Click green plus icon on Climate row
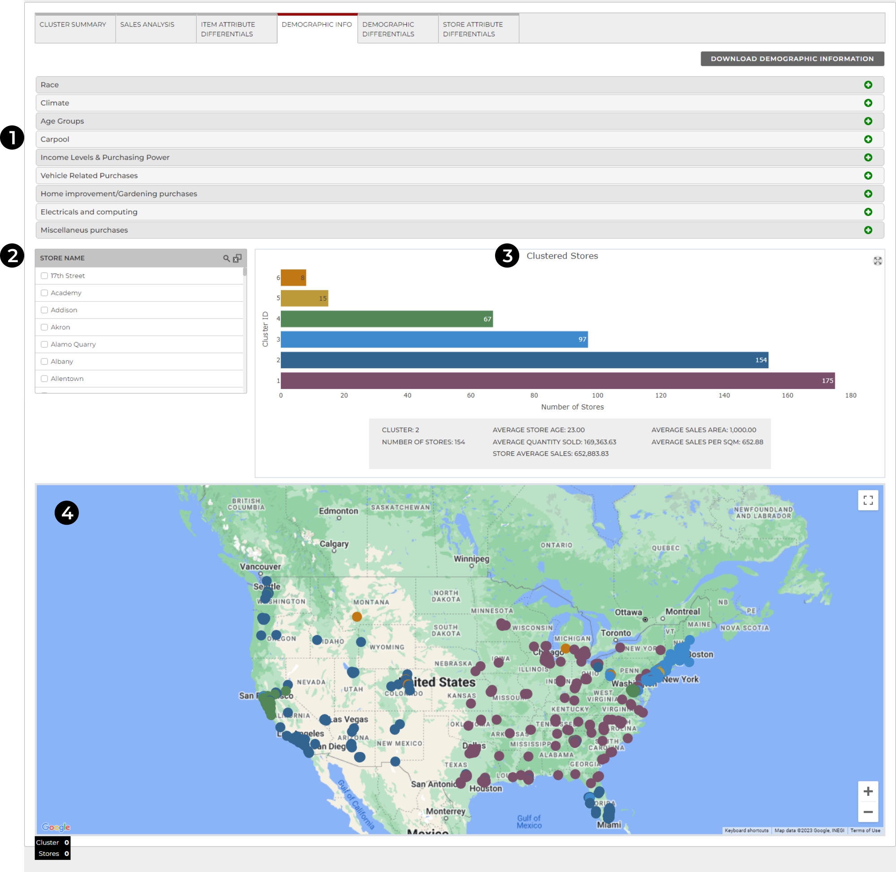 pos(868,103)
